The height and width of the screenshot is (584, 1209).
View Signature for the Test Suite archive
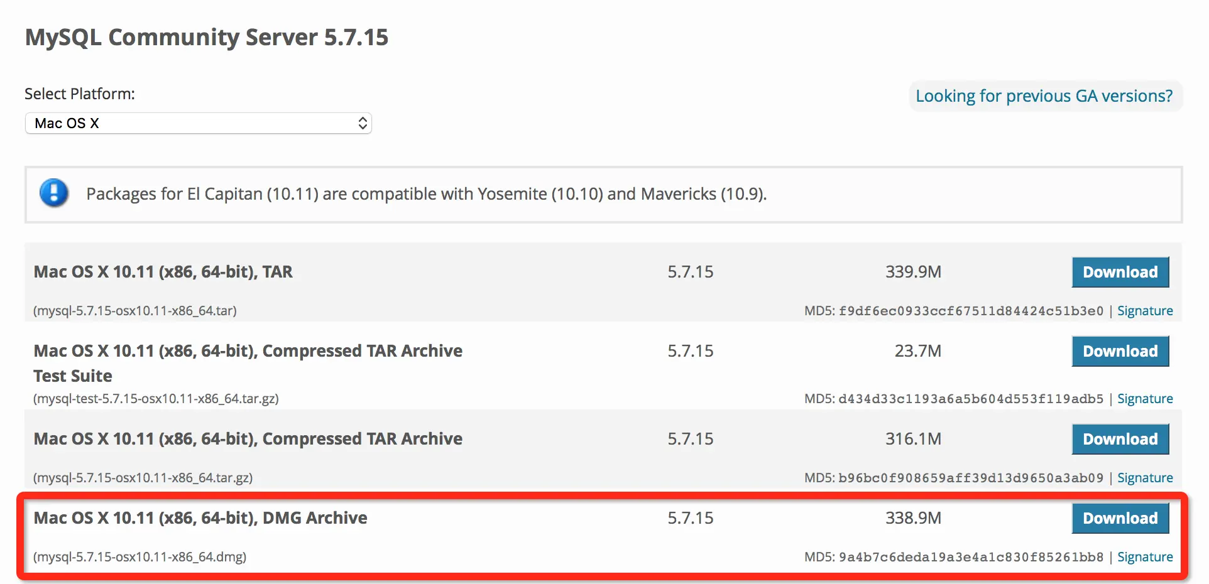[x=1144, y=399]
